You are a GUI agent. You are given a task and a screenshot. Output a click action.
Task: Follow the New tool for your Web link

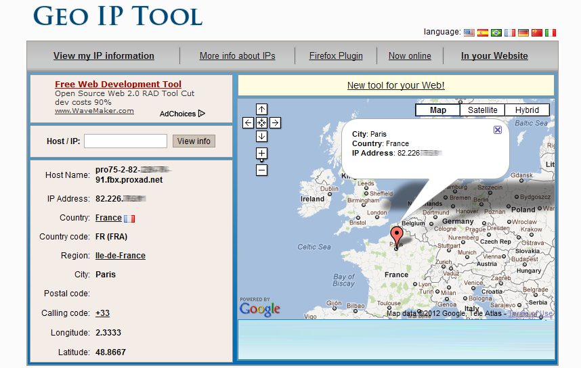pyautogui.click(x=395, y=85)
